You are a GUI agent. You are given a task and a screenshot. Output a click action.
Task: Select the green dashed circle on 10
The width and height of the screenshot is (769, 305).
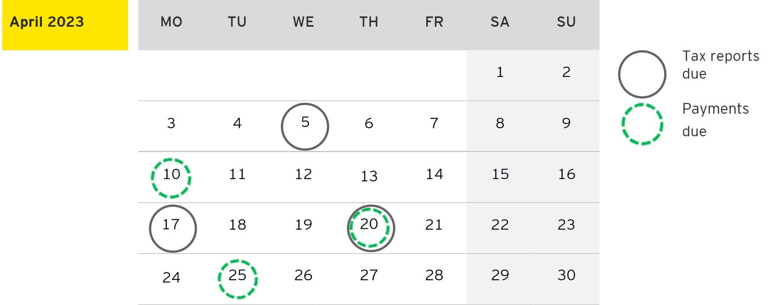171,177
